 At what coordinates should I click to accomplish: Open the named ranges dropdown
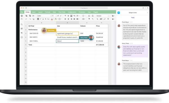pos(84,19)
